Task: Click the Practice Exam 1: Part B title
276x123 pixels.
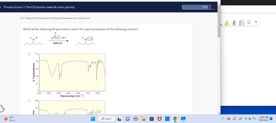Action: pyautogui.click(x=39, y=7)
